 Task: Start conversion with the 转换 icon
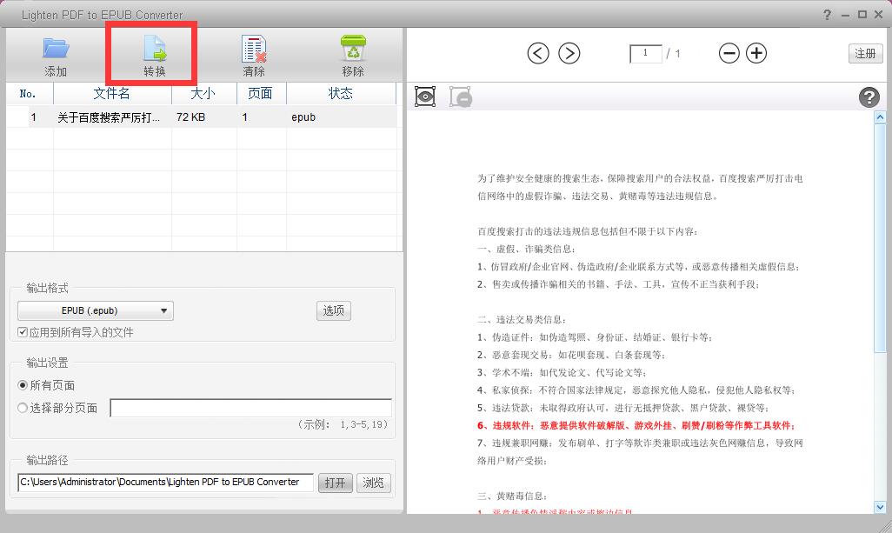pyautogui.click(x=155, y=50)
